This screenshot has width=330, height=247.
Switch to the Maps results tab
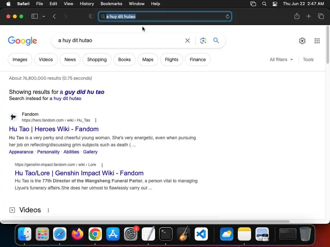148,59
